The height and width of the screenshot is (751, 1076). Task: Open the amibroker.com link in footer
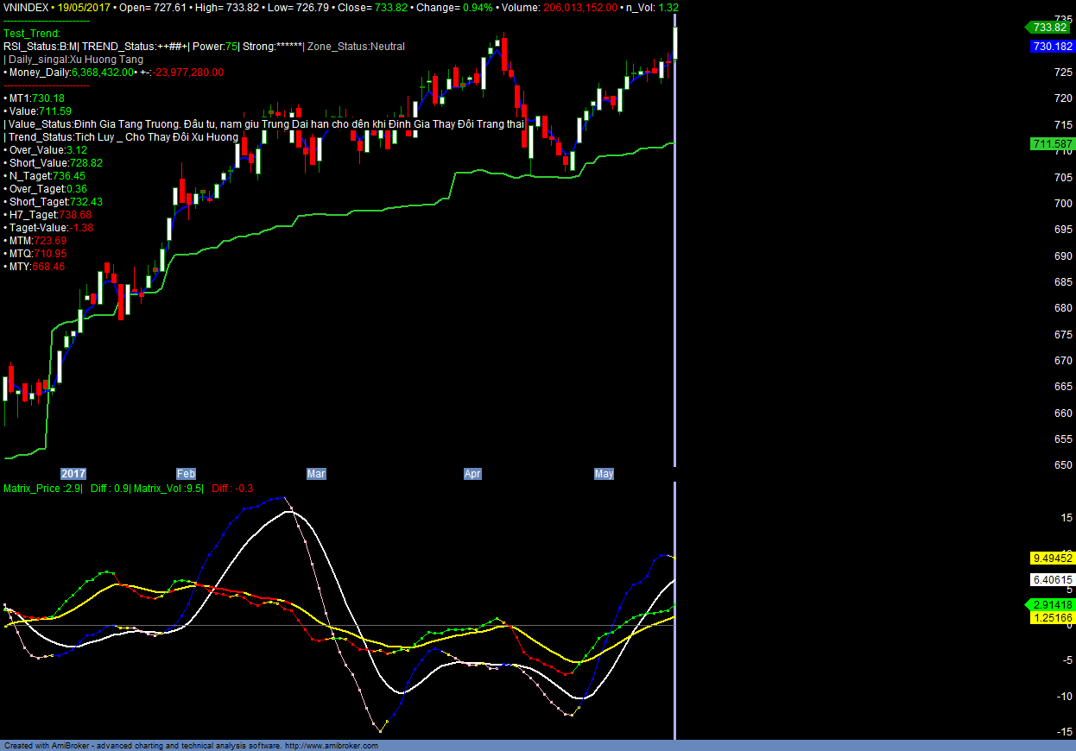pyautogui.click(x=331, y=746)
